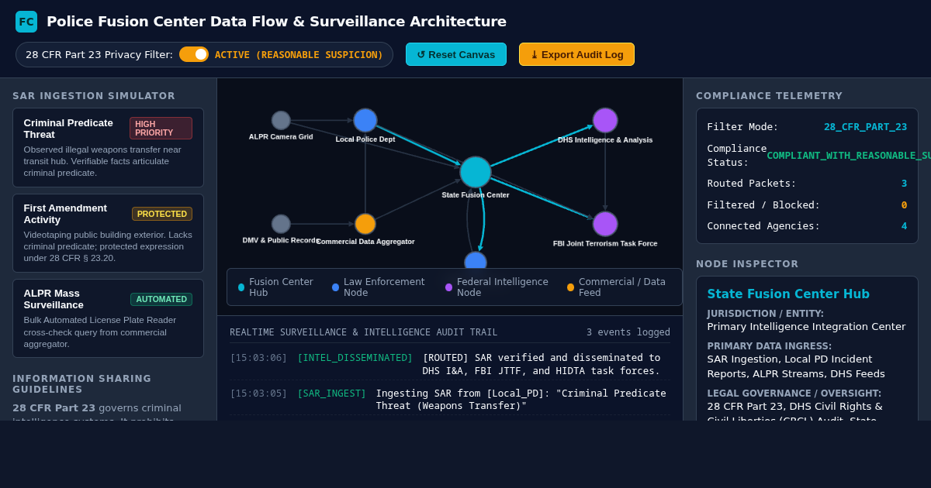This screenshot has width=931, height=488.
Task: Select the DHS Intelligence & Analysis node
Action: (605, 120)
